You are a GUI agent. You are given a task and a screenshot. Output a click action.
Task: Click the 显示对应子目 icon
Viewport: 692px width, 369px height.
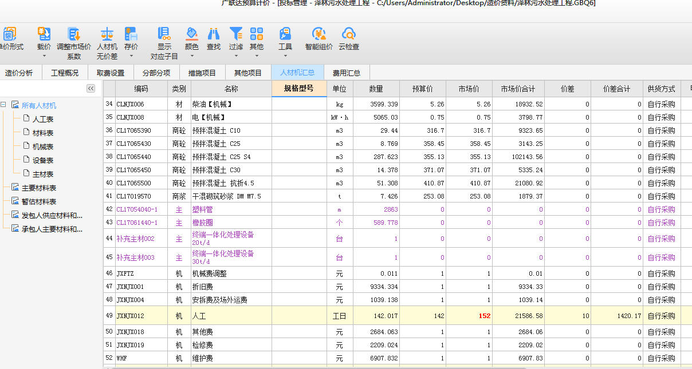[164, 34]
